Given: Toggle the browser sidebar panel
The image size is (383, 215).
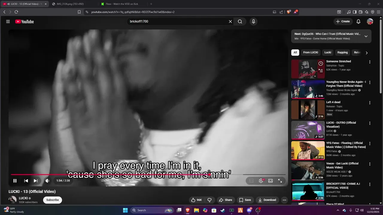Looking at the screenshot, I should click(x=355, y=12).
